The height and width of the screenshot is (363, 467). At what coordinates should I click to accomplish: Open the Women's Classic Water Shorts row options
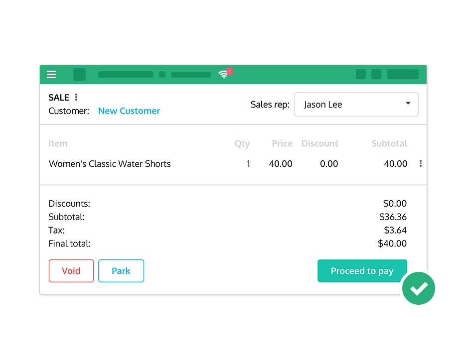pyautogui.click(x=421, y=163)
